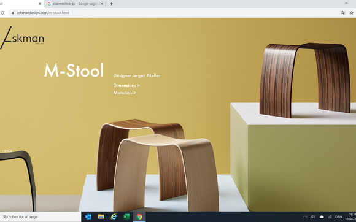Click the padlock site info icon
Screen dimensions: 356x222
click(12, 13)
